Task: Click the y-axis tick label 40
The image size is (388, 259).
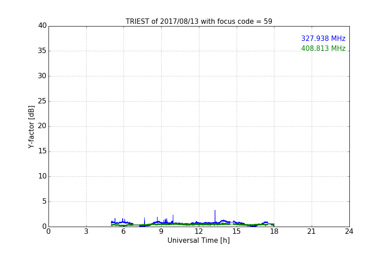Action: (x=42, y=26)
